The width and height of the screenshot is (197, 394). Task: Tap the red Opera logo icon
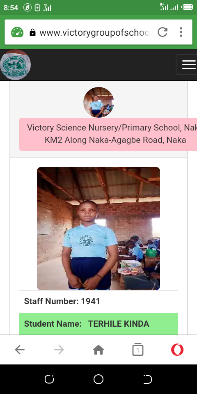[x=177, y=350]
